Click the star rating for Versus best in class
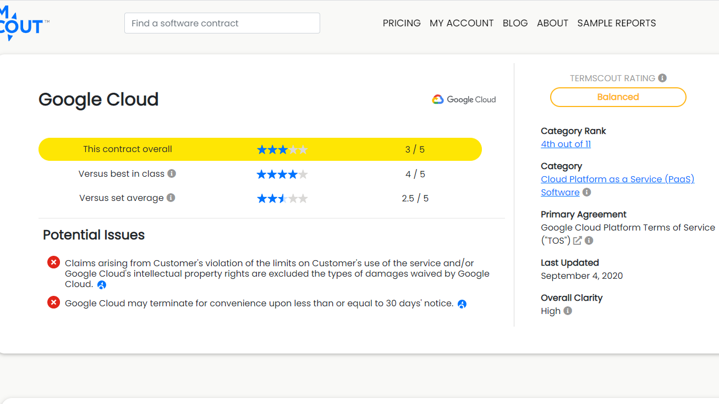 point(282,174)
